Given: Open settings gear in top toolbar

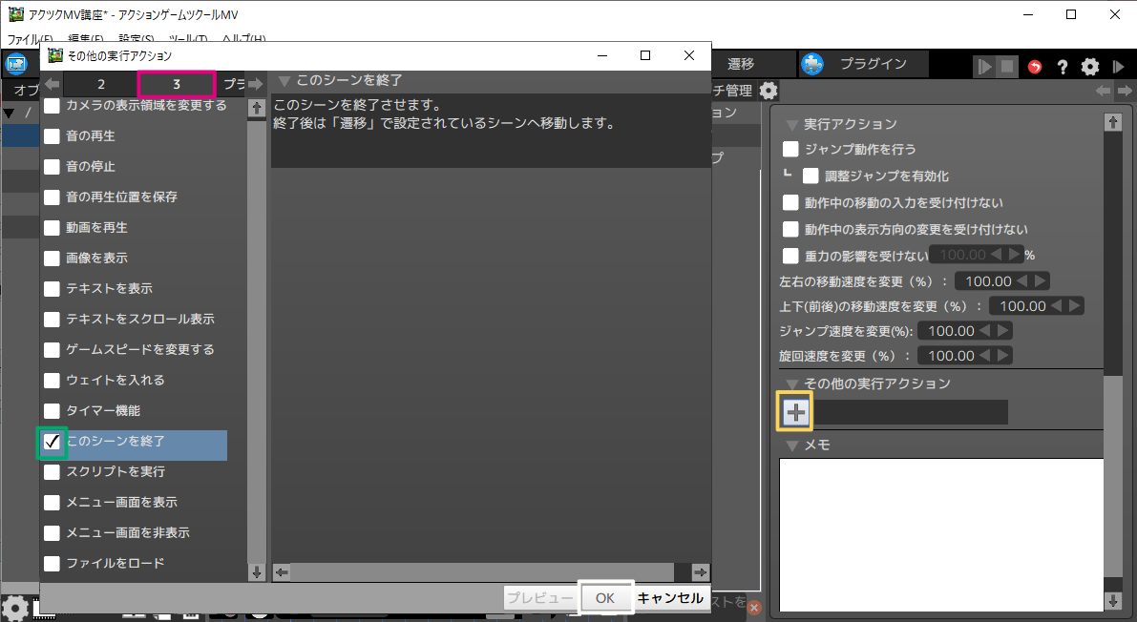Looking at the screenshot, I should pos(1089,67).
